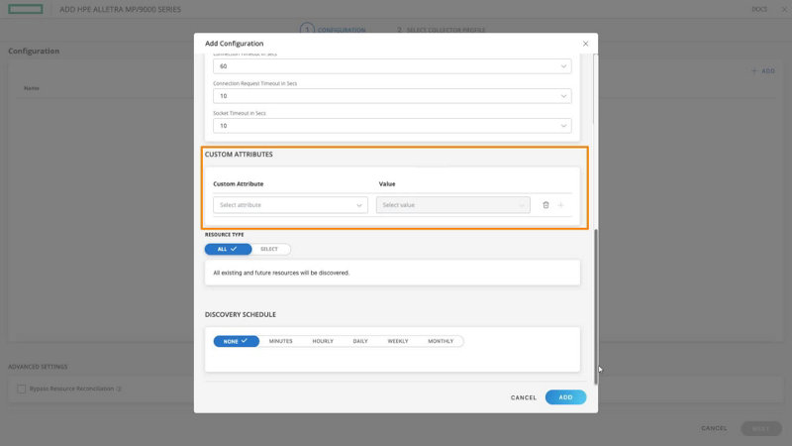Open the DOCS link in the header
Viewport: 792px width, 446px height.
(759, 9)
